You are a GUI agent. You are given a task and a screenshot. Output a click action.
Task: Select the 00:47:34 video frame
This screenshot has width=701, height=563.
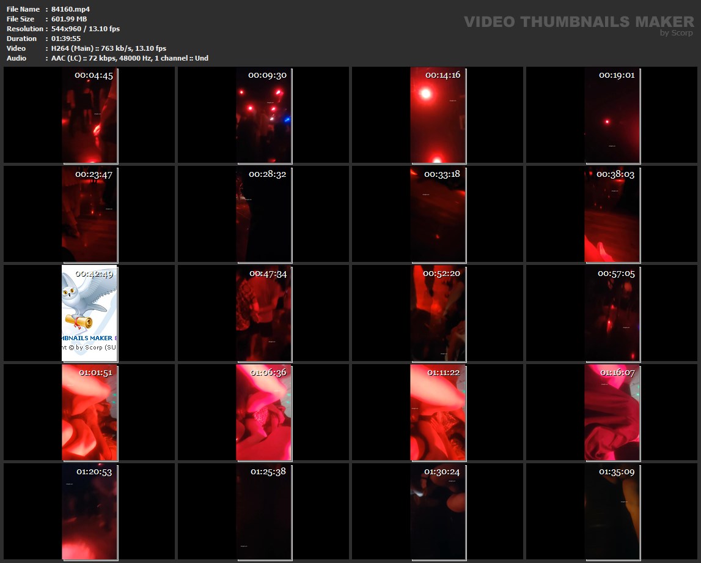pos(264,313)
